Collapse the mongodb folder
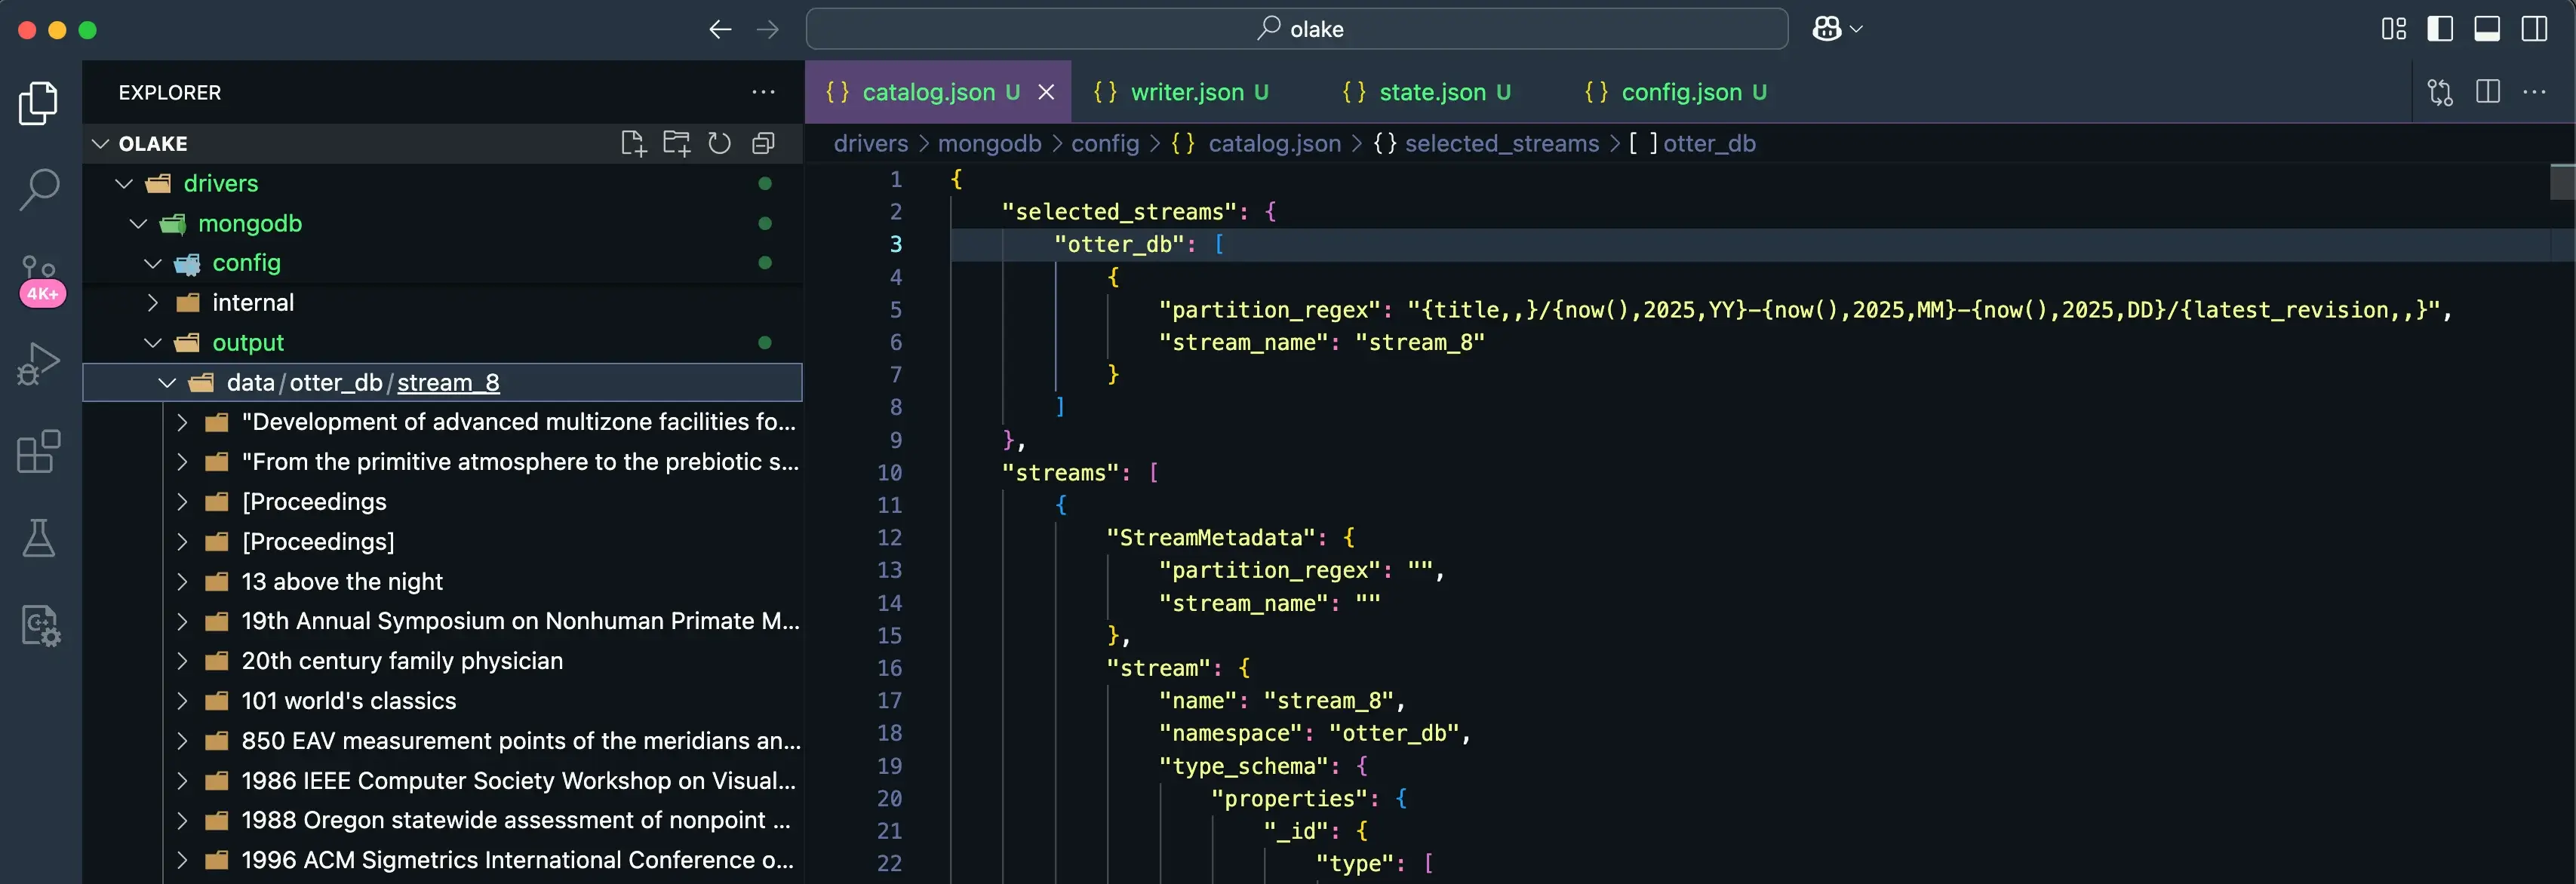The height and width of the screenshot is (884, 2576). point(249,223)
